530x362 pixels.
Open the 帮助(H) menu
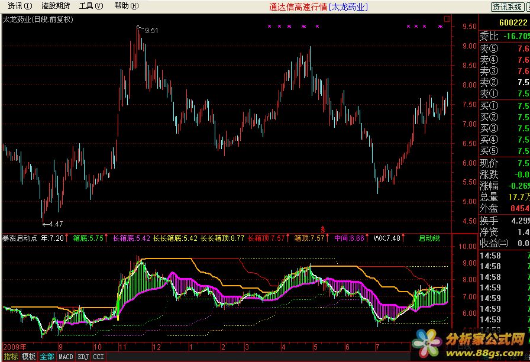pos(127,6)
